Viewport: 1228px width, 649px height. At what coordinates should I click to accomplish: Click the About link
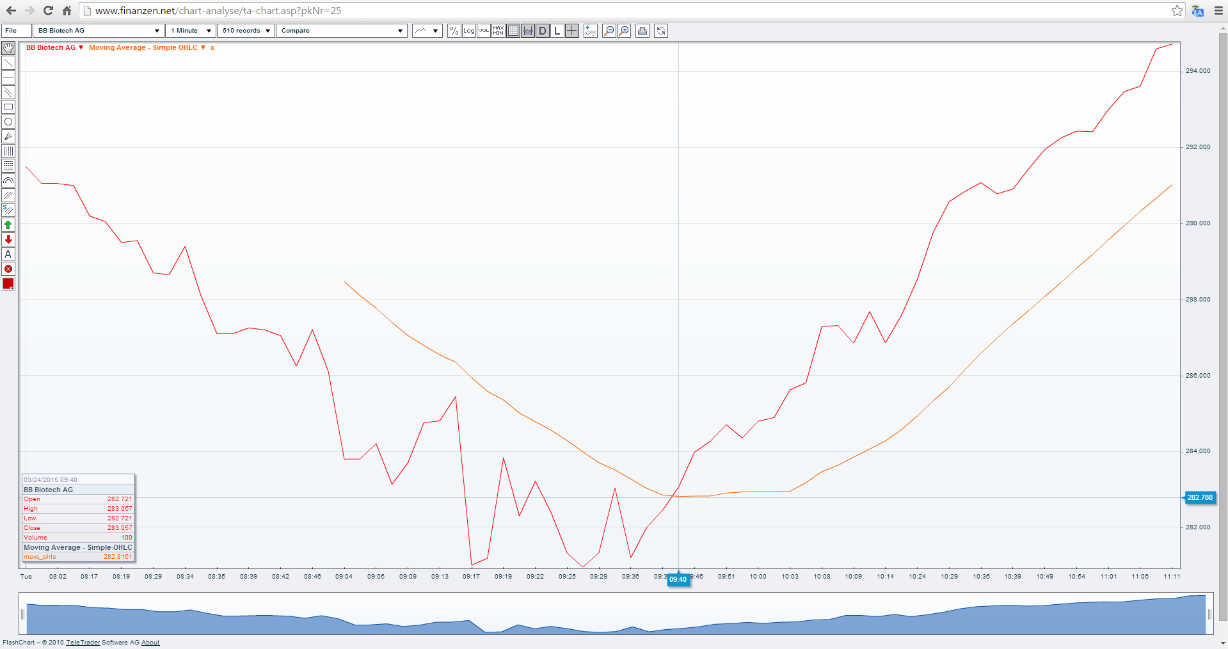pos(150,643)
